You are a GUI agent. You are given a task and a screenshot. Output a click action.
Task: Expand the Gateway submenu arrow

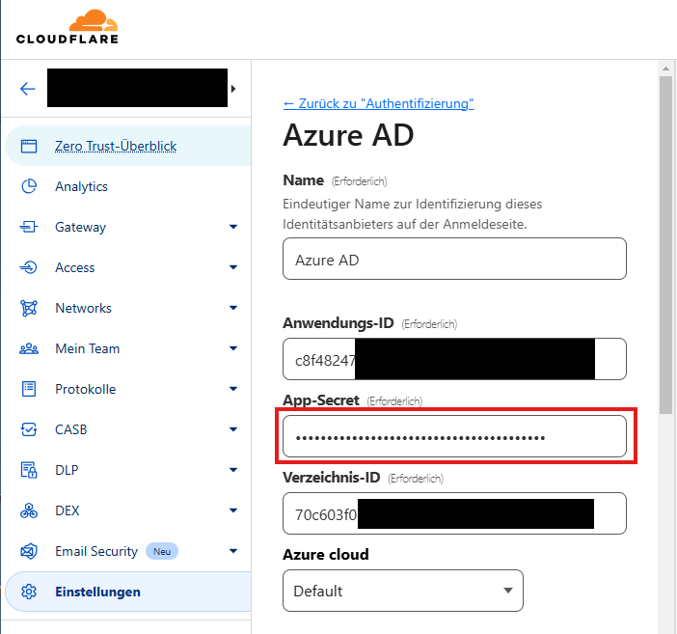[x=233, y=227]
